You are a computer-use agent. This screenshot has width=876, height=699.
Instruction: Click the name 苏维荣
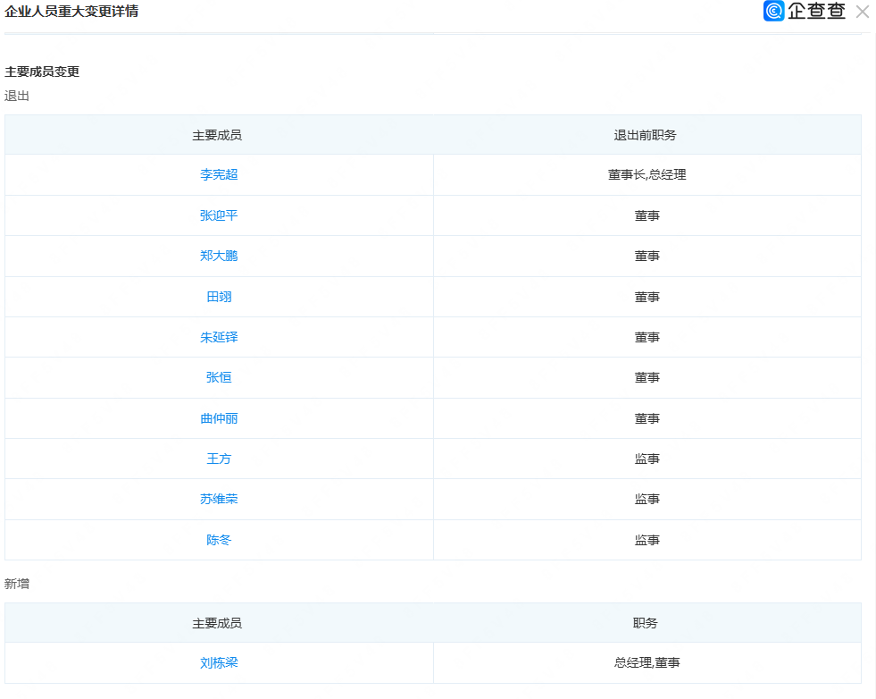pyautogui.click(x=219, y=499)
